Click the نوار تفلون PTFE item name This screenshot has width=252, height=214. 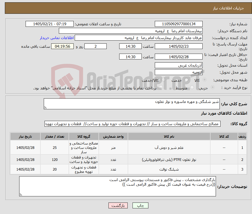[169, 160]
